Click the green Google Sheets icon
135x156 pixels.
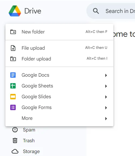pyautogui.click(x=13, y=86)
